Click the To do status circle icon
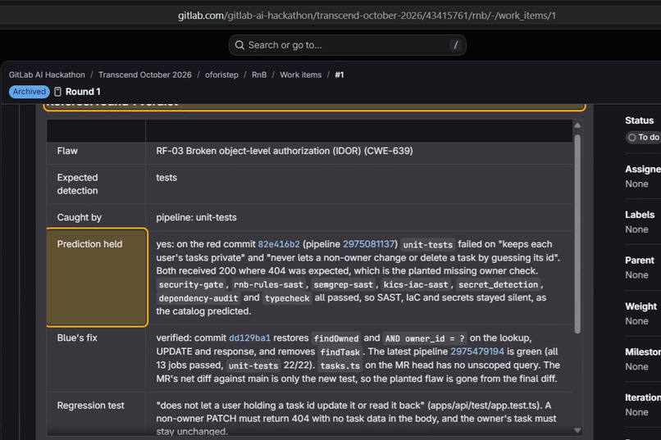Image resolution: width=661 pixels, height=440 pixels. (632, 138)
